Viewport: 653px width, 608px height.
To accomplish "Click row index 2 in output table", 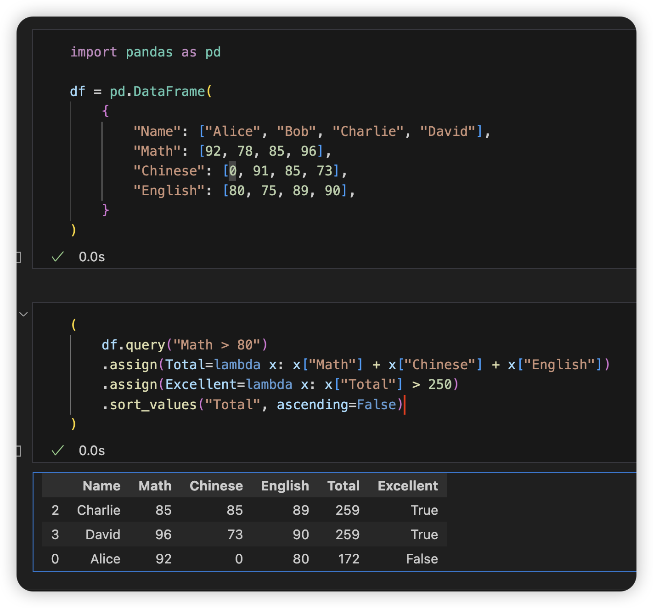I will click(55, 510).
